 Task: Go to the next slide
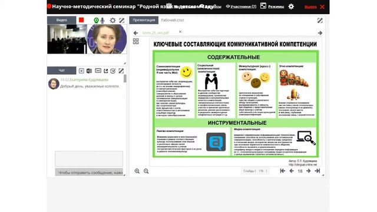point(308,171)
